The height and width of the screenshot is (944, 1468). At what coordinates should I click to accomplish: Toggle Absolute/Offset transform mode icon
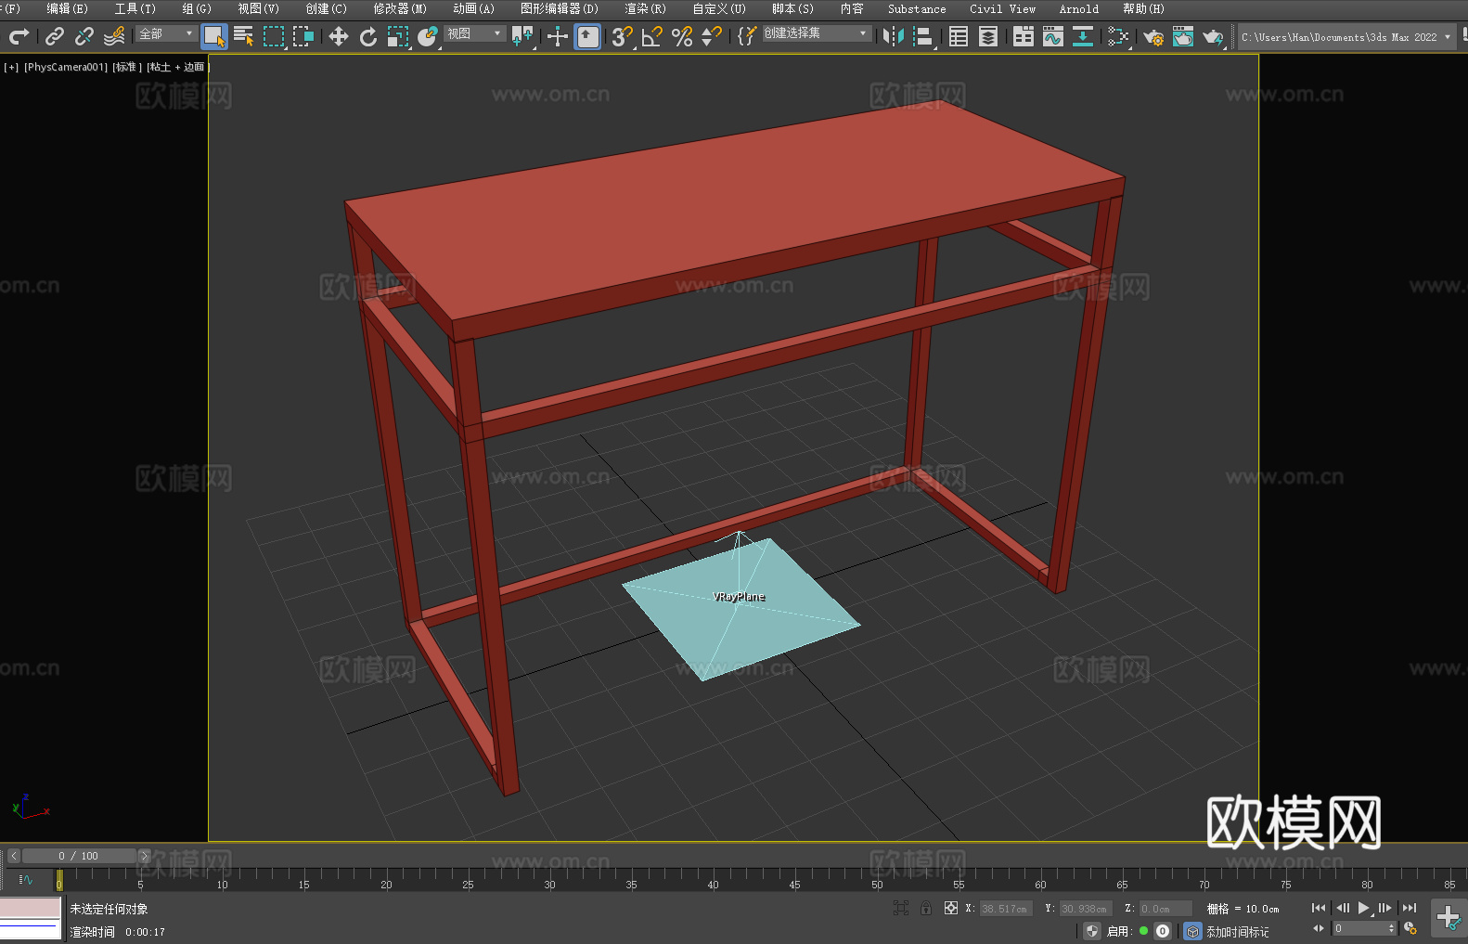point(951,908)
